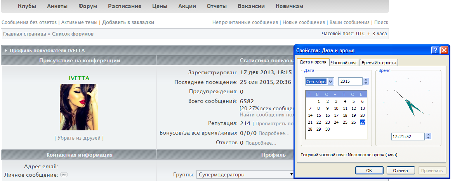Go to the Расписание menu section
This screenshot has height=181, width=455.
[x=125, y=6]
